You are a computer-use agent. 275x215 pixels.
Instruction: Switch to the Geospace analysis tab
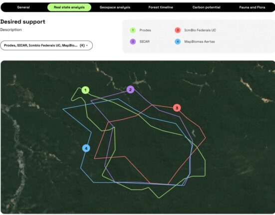[115, 7]
